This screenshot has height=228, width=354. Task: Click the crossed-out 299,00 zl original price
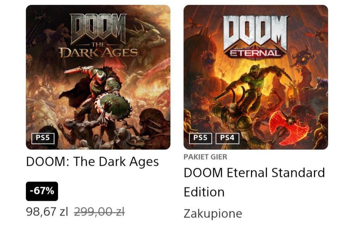coord(99,212)
